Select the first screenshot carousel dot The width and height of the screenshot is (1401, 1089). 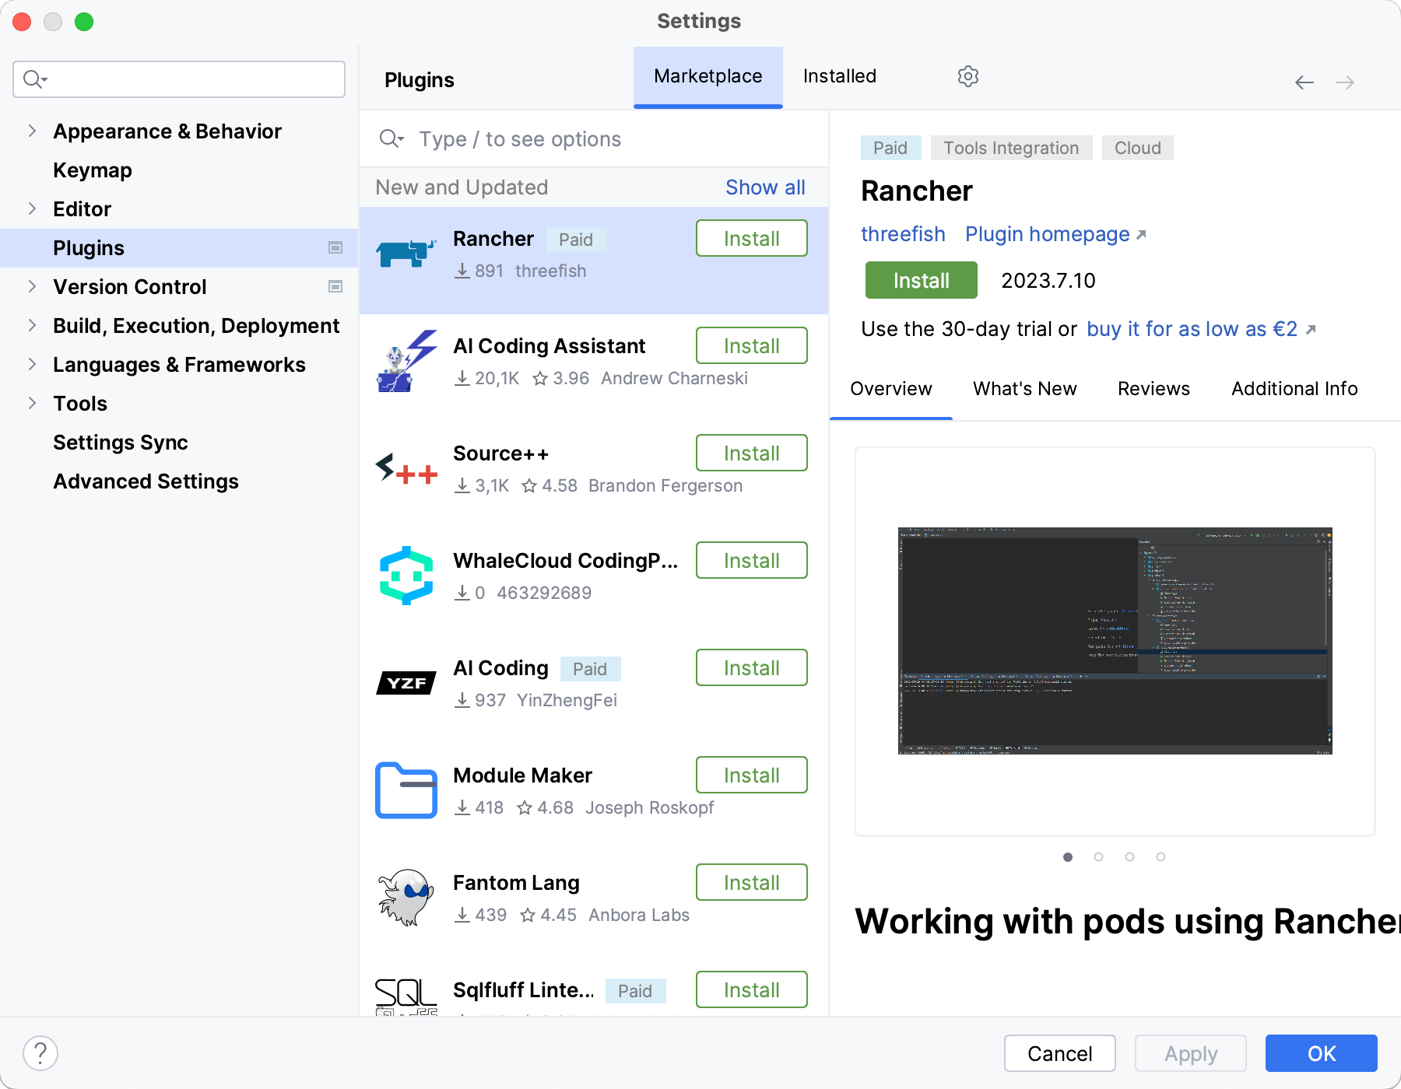coord(1068,856)
